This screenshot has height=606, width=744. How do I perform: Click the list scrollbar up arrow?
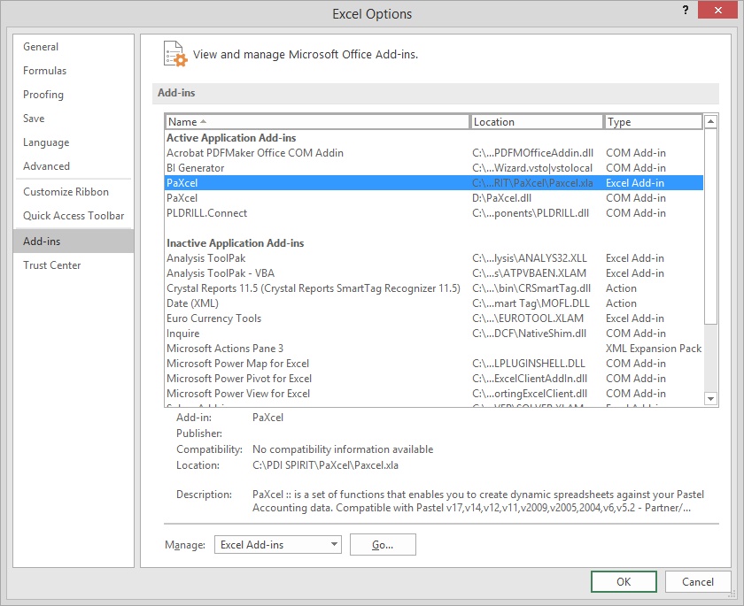(710, 122)
